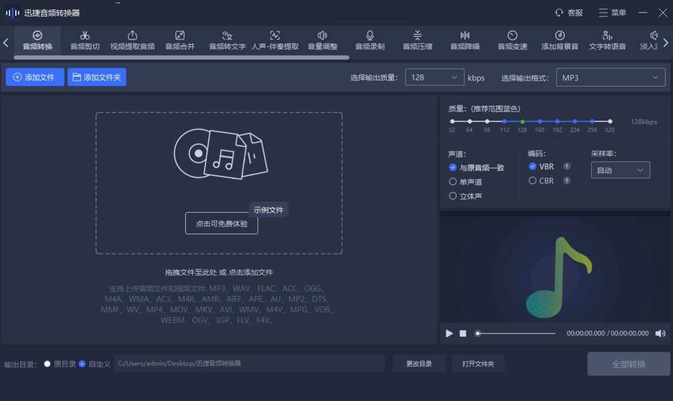Viewport: 673px width, 401px height.
Task: Select CBR encoding option
Action: click(541, 181)
